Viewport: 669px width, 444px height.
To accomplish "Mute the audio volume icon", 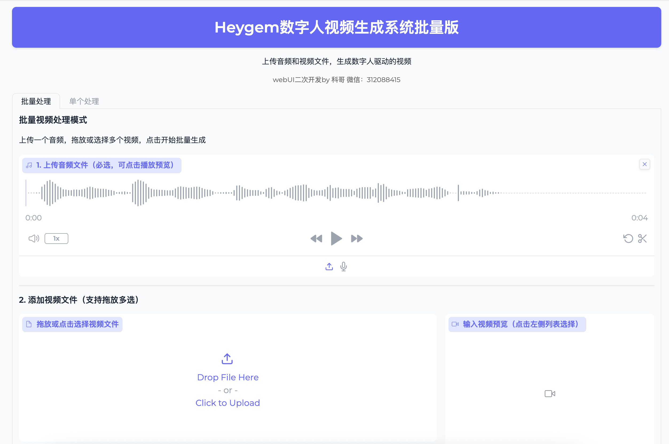I will pos(34,239).
